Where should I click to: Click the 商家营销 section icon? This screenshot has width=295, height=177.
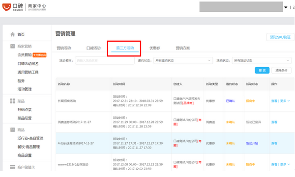[12, 46]
